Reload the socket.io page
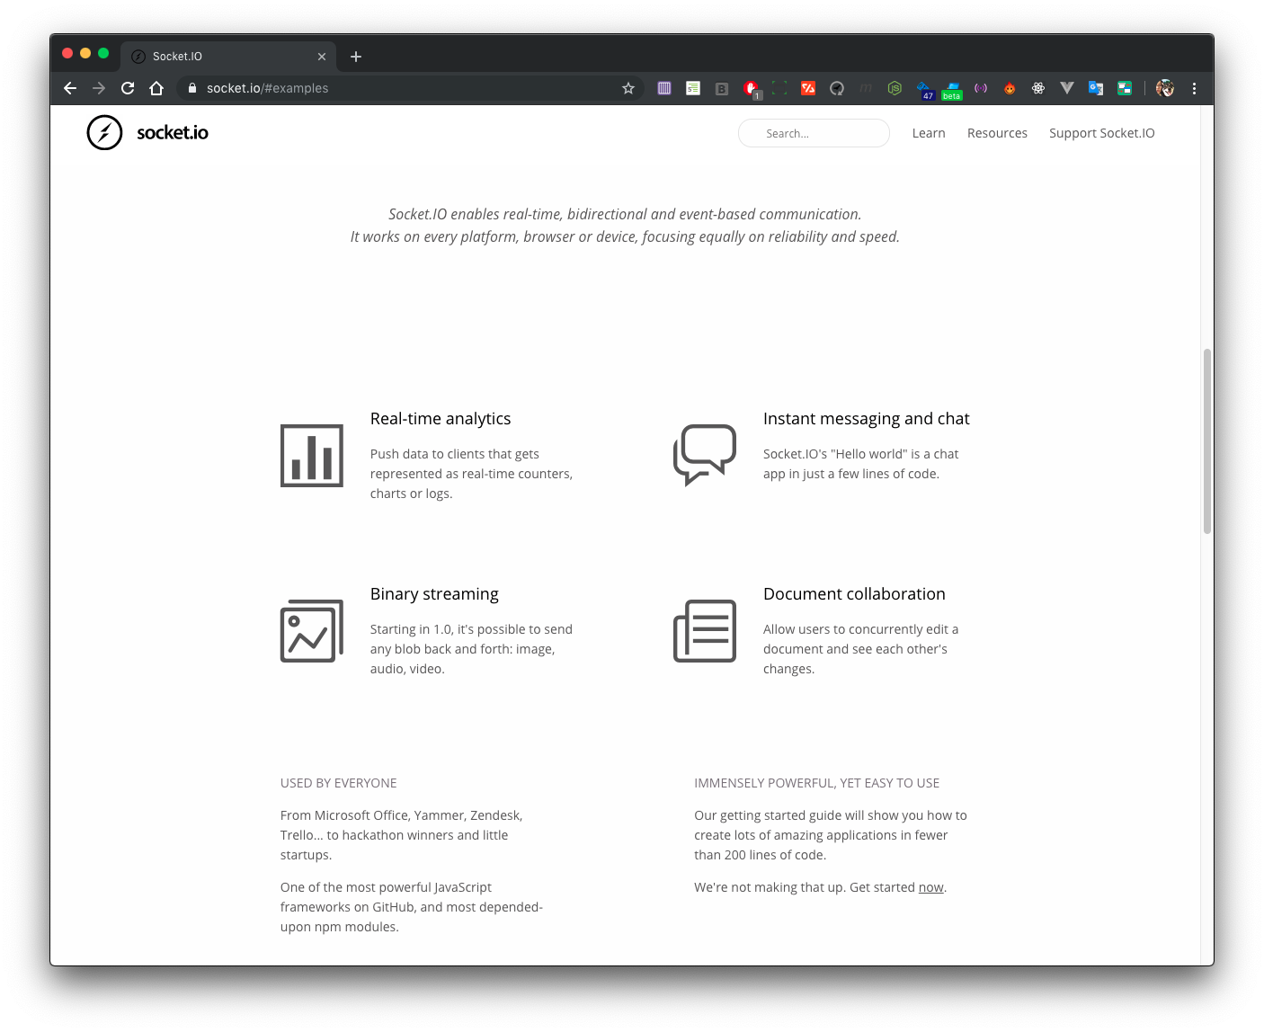The height and width of the screenshot is (1032, 1264). click(128, 88)
